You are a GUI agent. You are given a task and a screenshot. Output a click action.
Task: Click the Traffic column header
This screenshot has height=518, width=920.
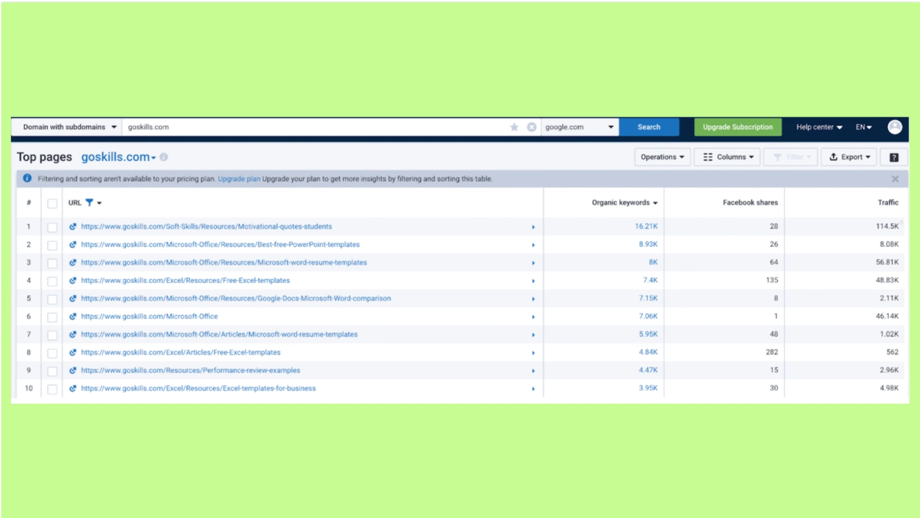pyautogui.click(x=888, y=203)
